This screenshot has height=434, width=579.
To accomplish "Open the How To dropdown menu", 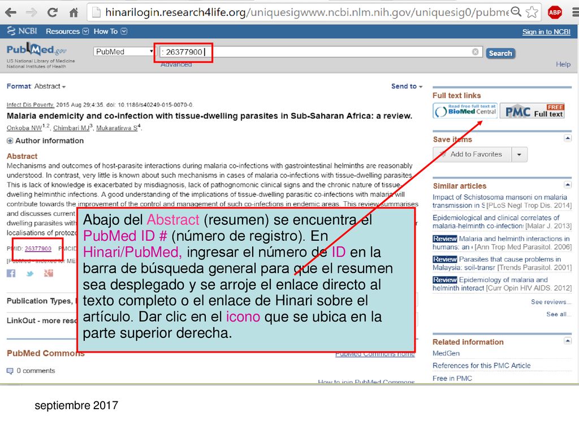I will click(x=110, y=32).
